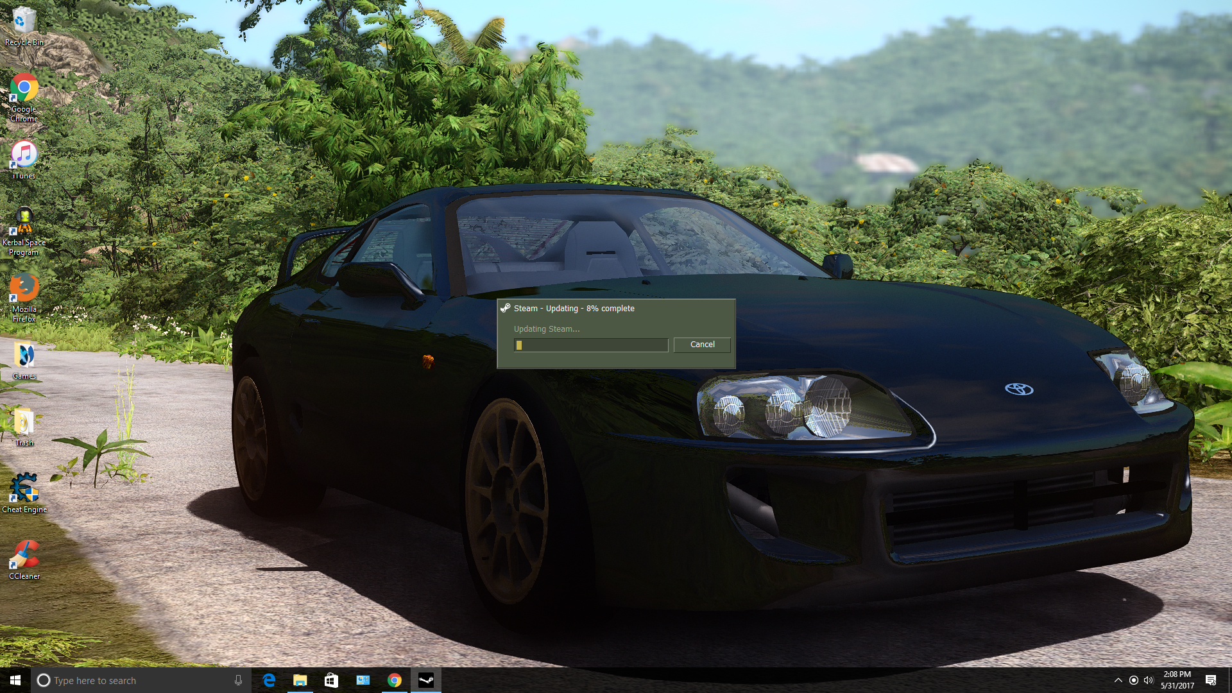Viewport: 1232px width, 693px height.
Task: Click the circular tray icon beside the volume icon
Action: 1134,680
